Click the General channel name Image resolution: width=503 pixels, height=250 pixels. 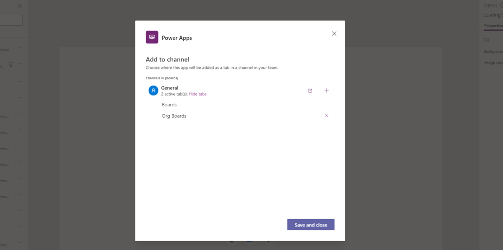[x=170, y=88]
